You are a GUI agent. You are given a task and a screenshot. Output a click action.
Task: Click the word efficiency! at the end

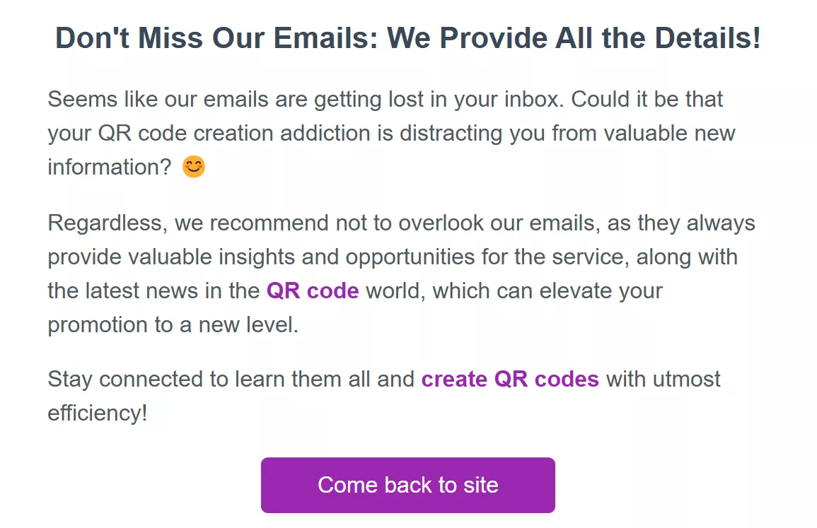tap(98, 413)
